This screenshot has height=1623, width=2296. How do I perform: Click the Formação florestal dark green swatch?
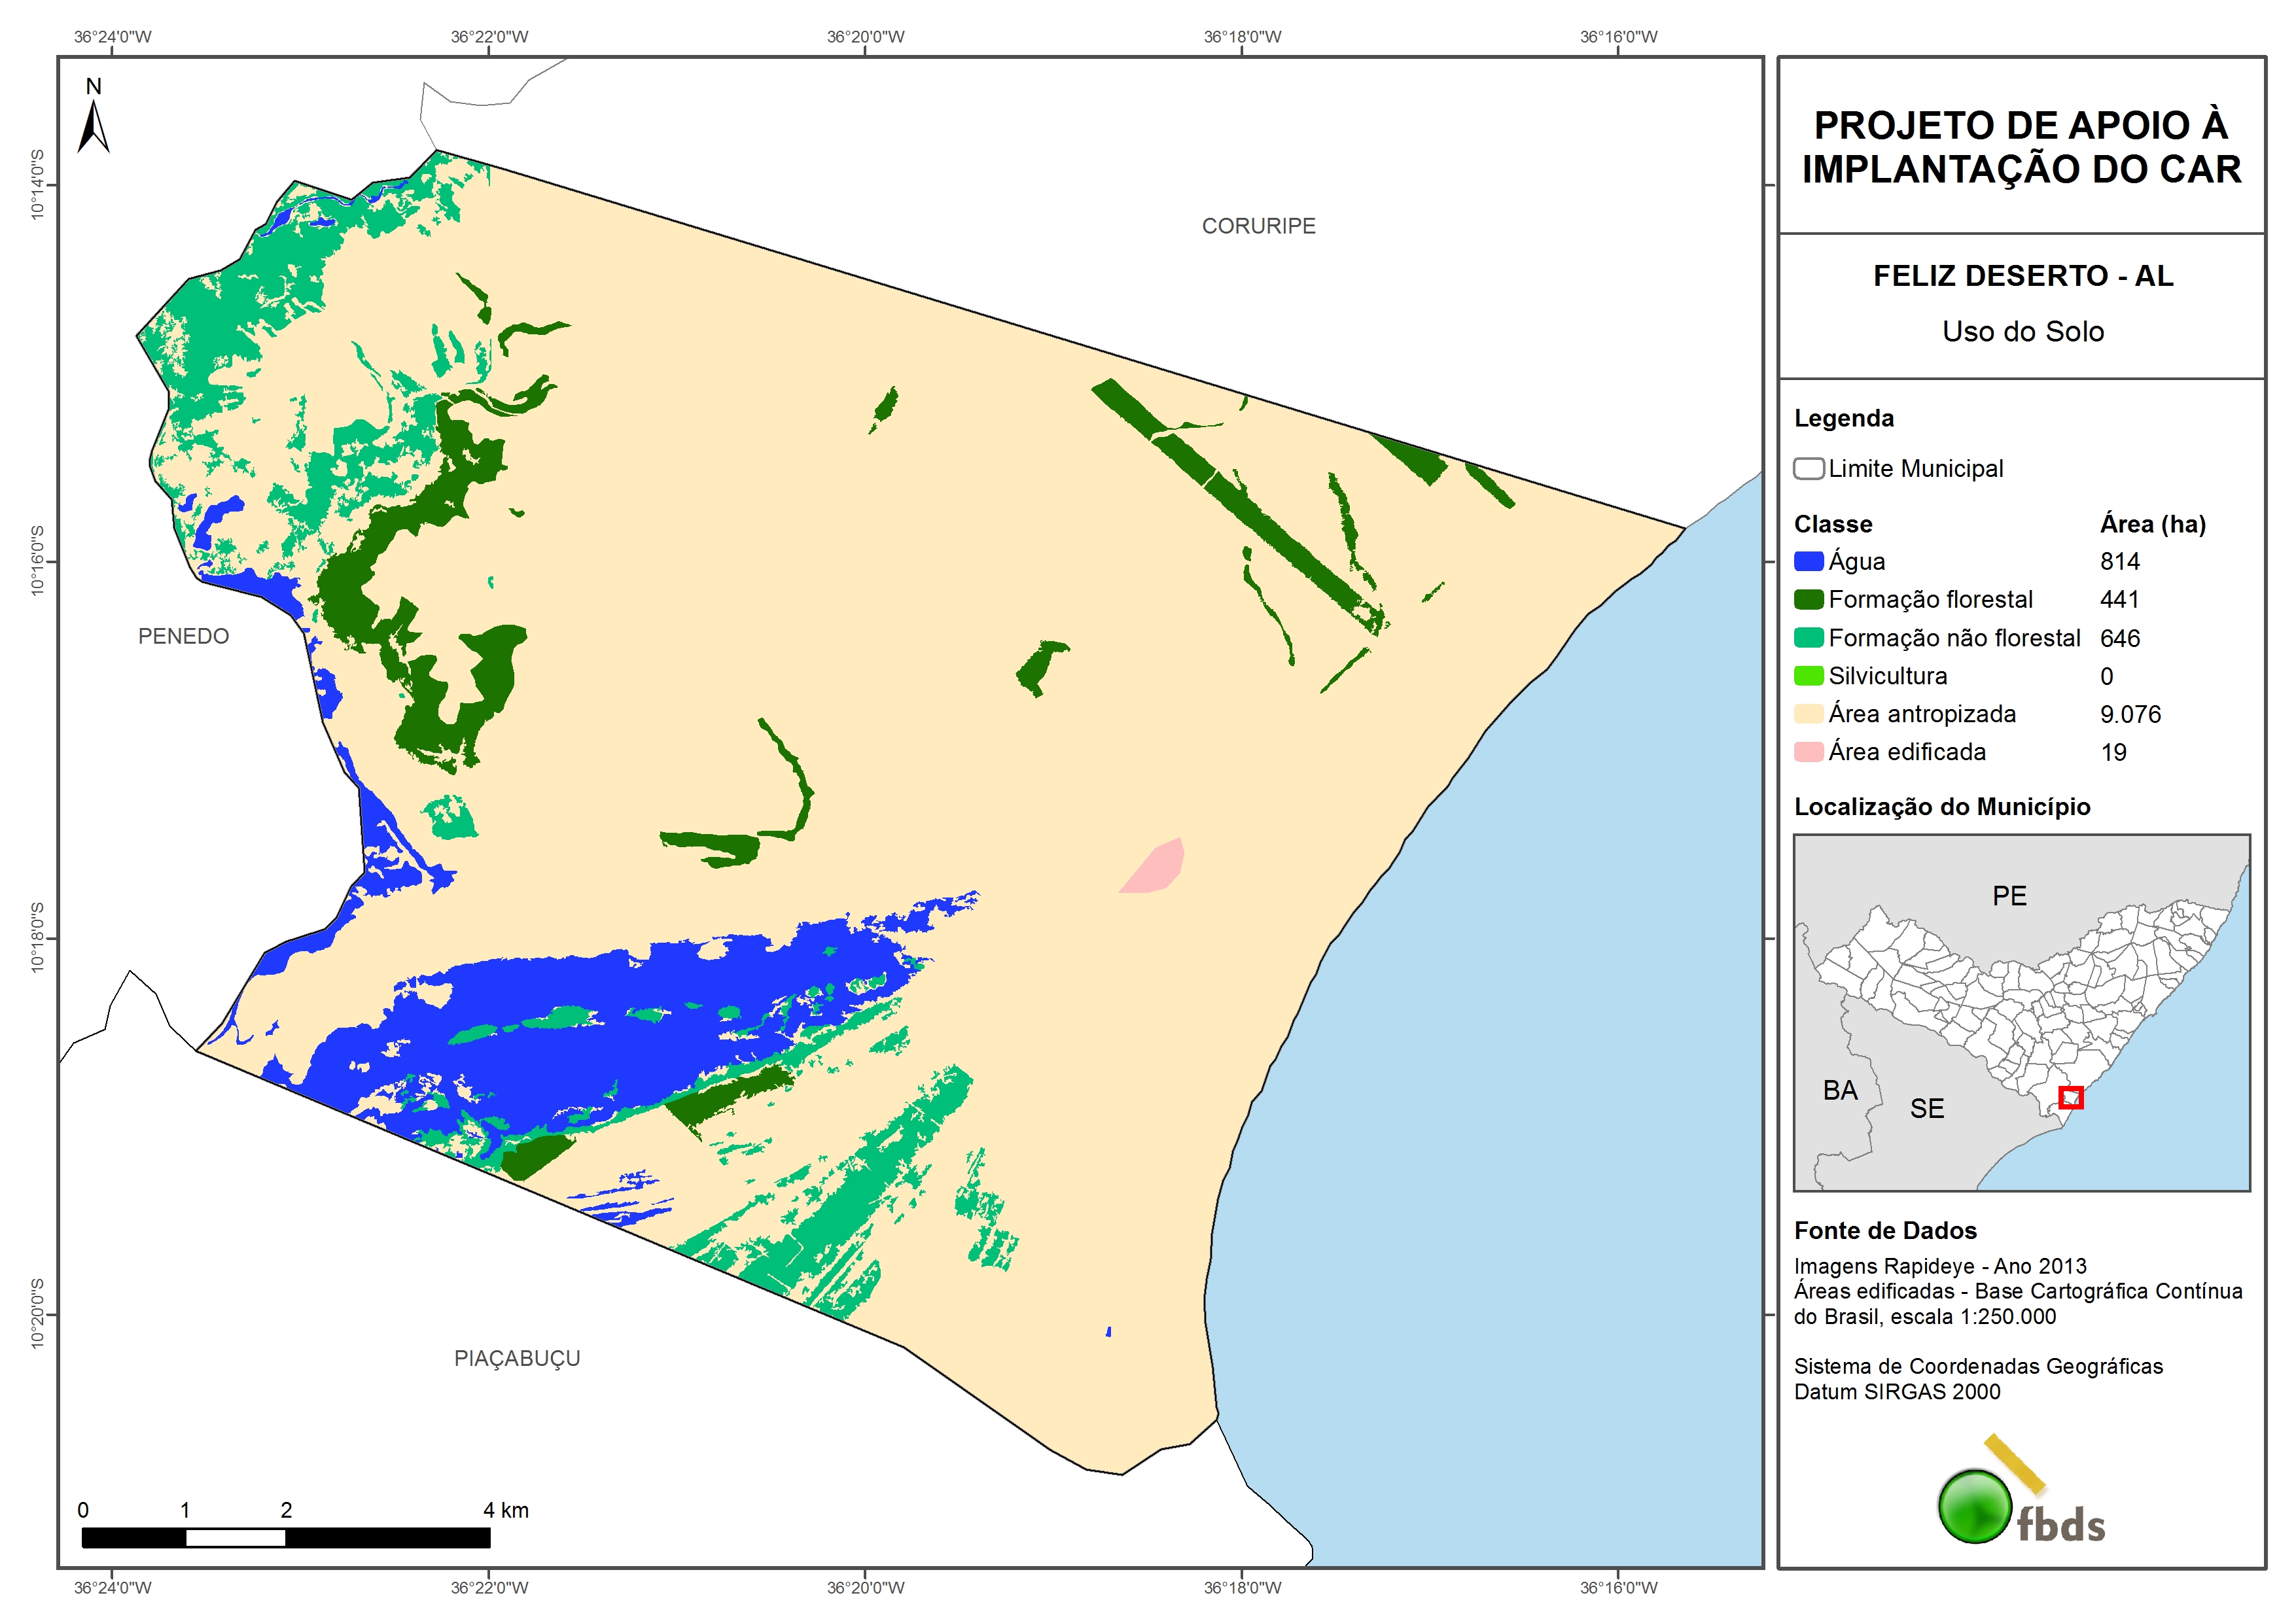click(1808, 599)
